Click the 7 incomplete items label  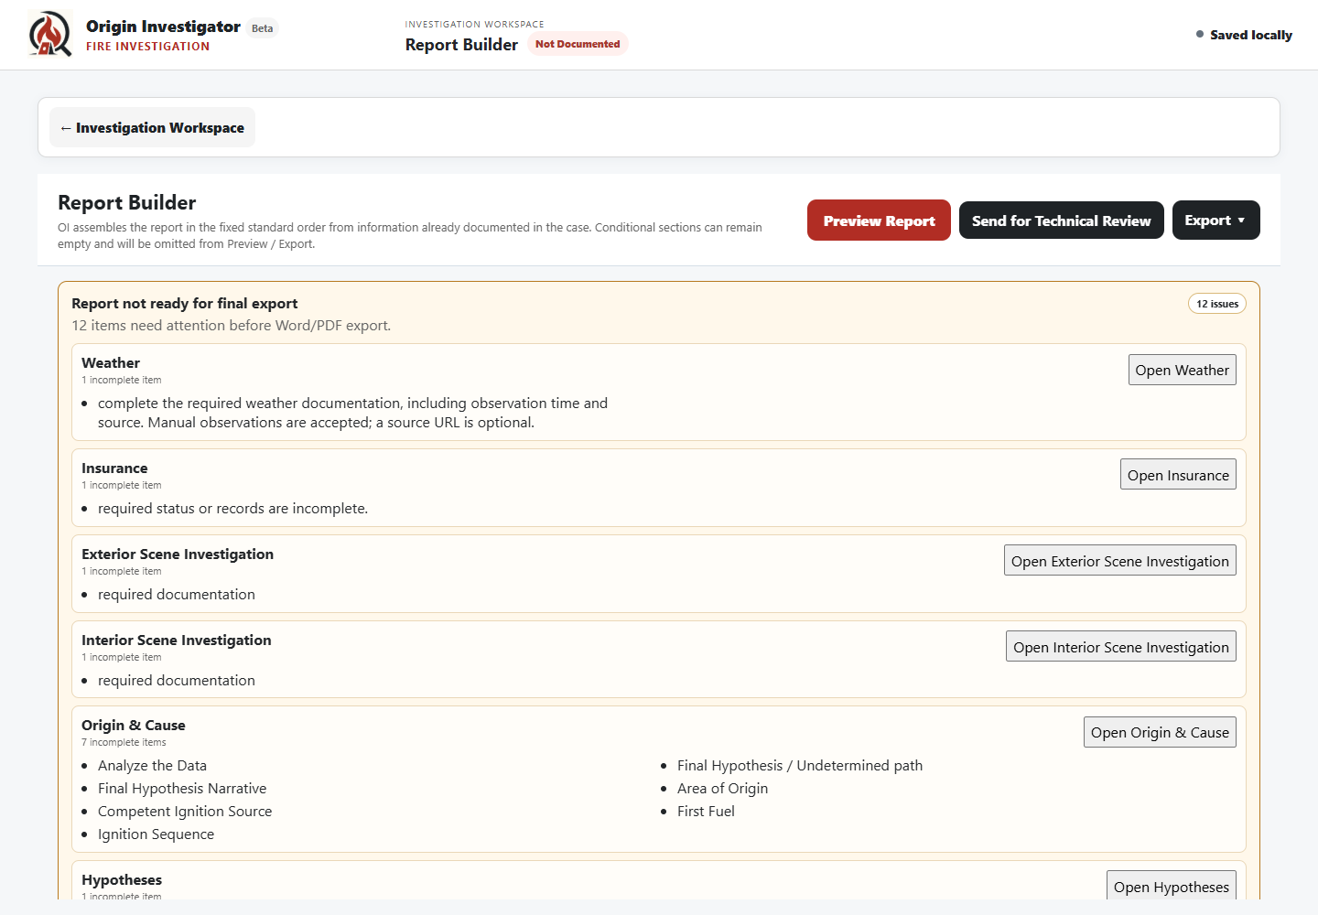coord(124,742)
